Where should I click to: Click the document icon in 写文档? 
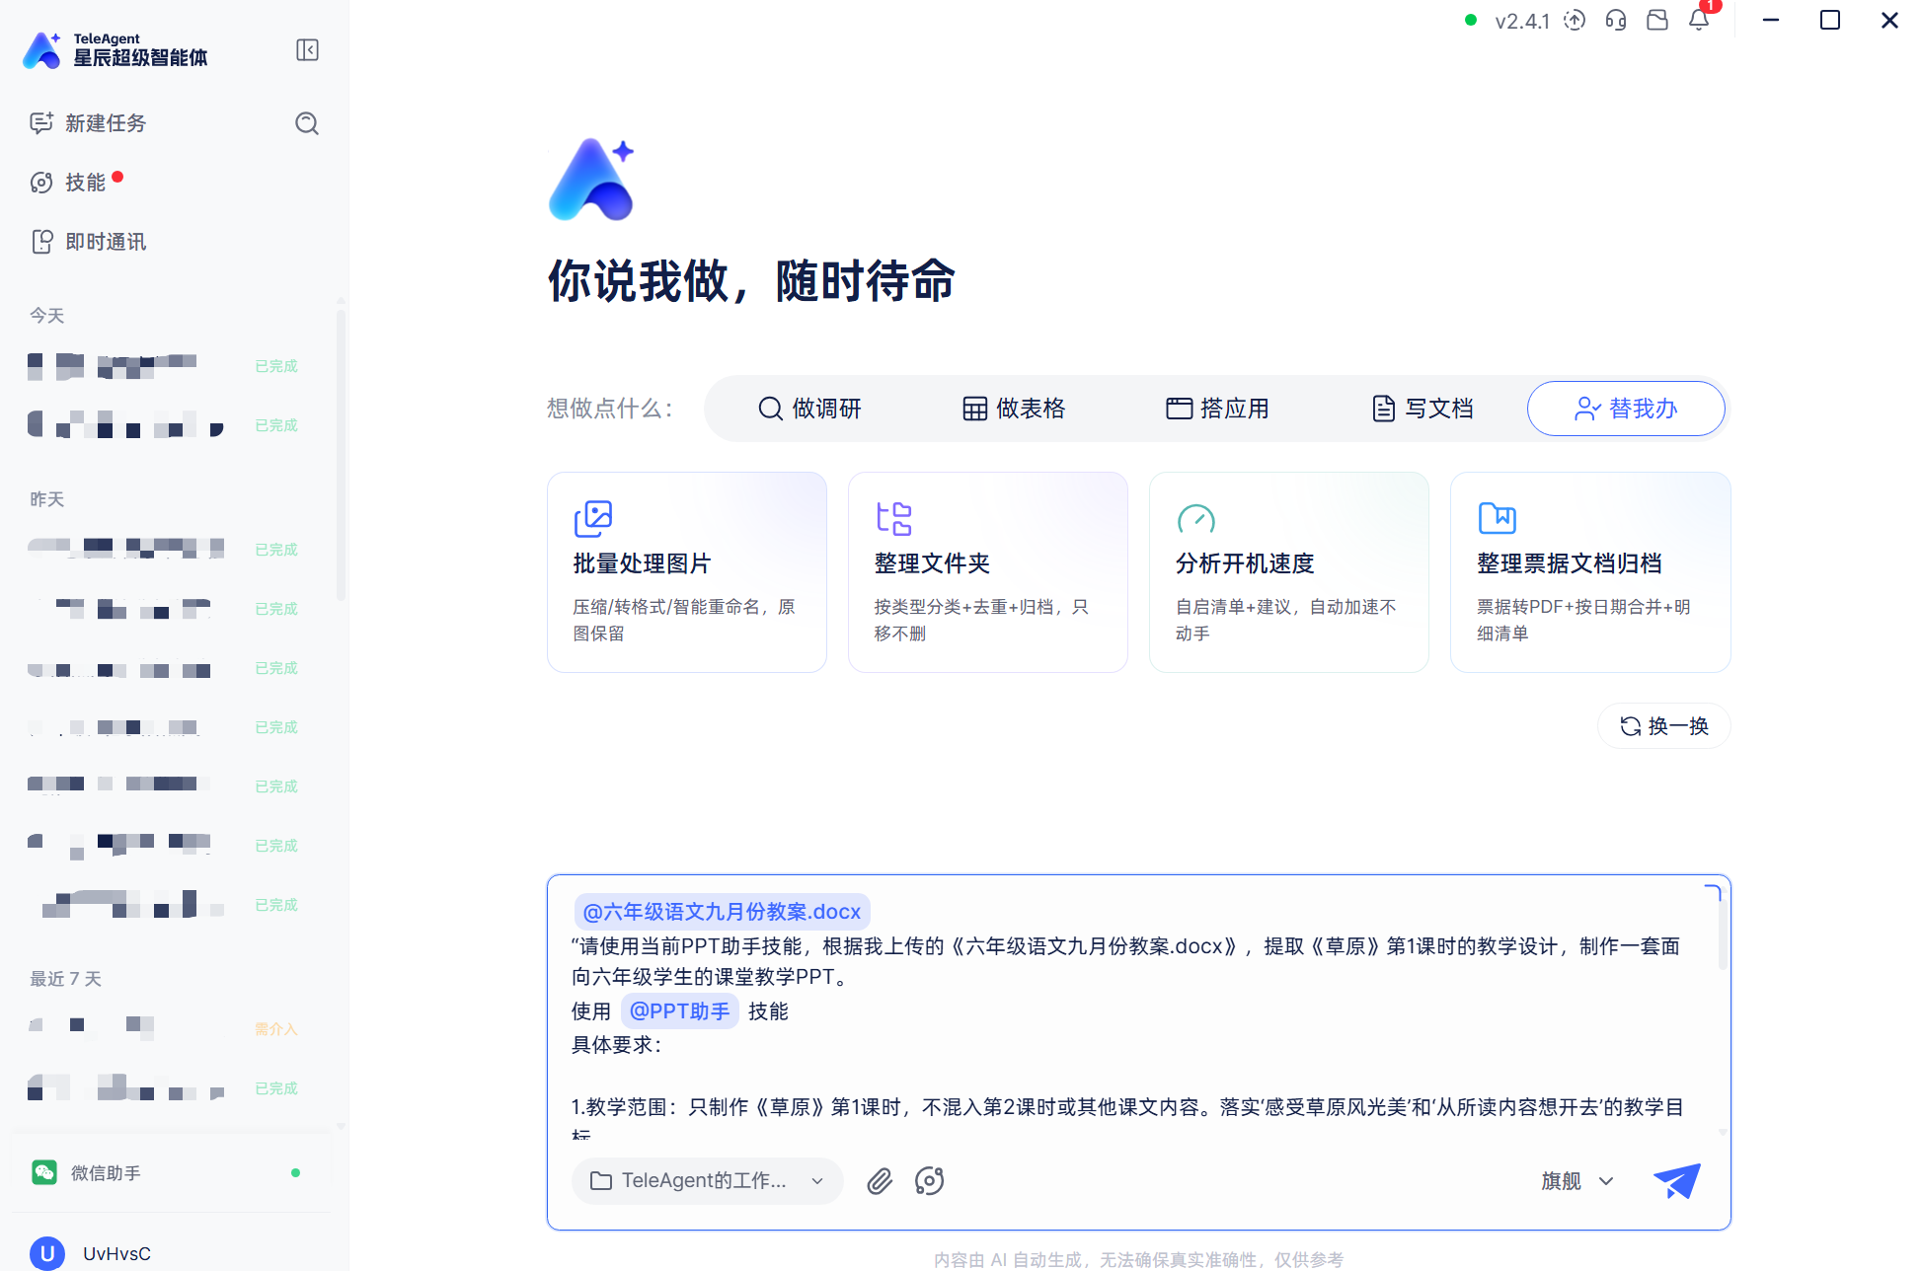click(x=1383, y=409)
